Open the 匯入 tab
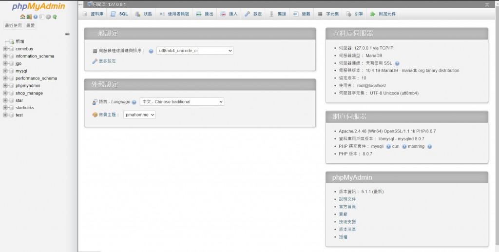The image size is (499, 252). coord(229,14)
